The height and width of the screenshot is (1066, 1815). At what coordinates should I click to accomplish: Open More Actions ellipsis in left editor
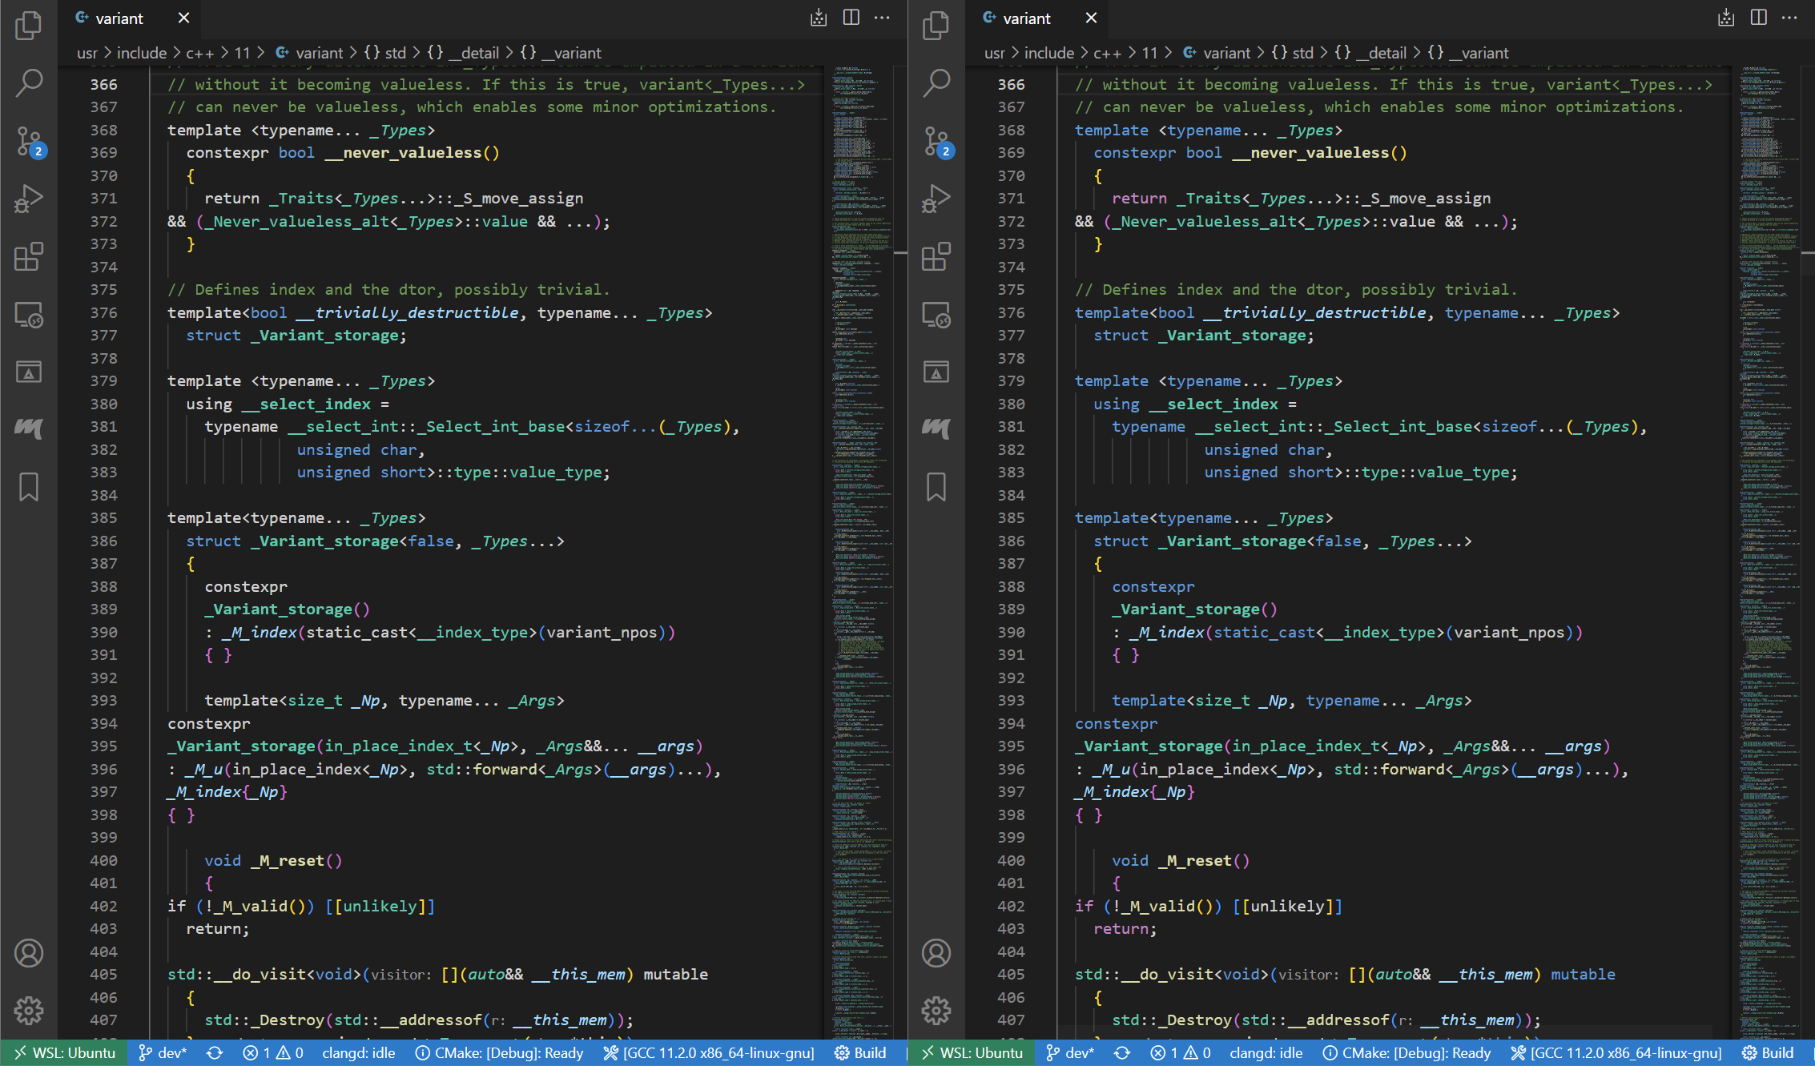click(882, 18)
